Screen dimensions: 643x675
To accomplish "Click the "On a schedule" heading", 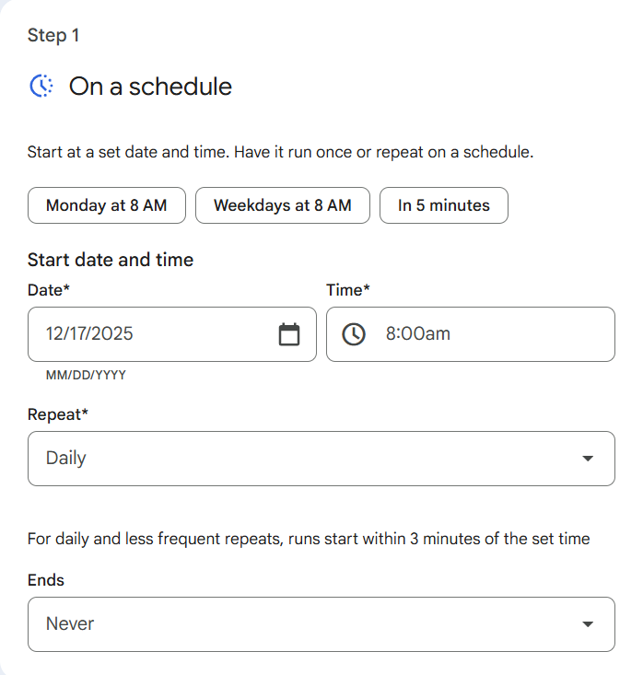I will tap(150, 87).
